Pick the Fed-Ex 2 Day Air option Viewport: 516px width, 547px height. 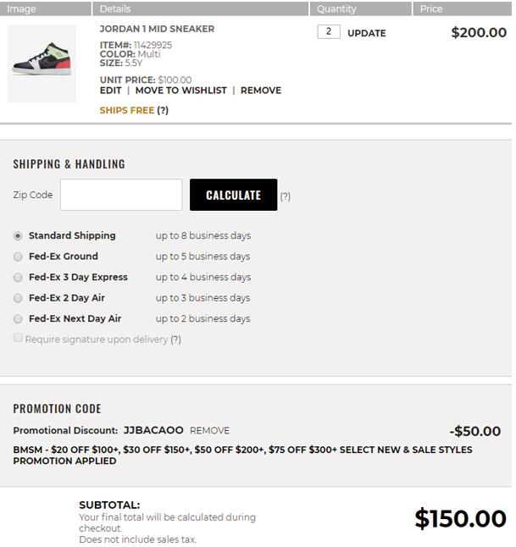18,298
